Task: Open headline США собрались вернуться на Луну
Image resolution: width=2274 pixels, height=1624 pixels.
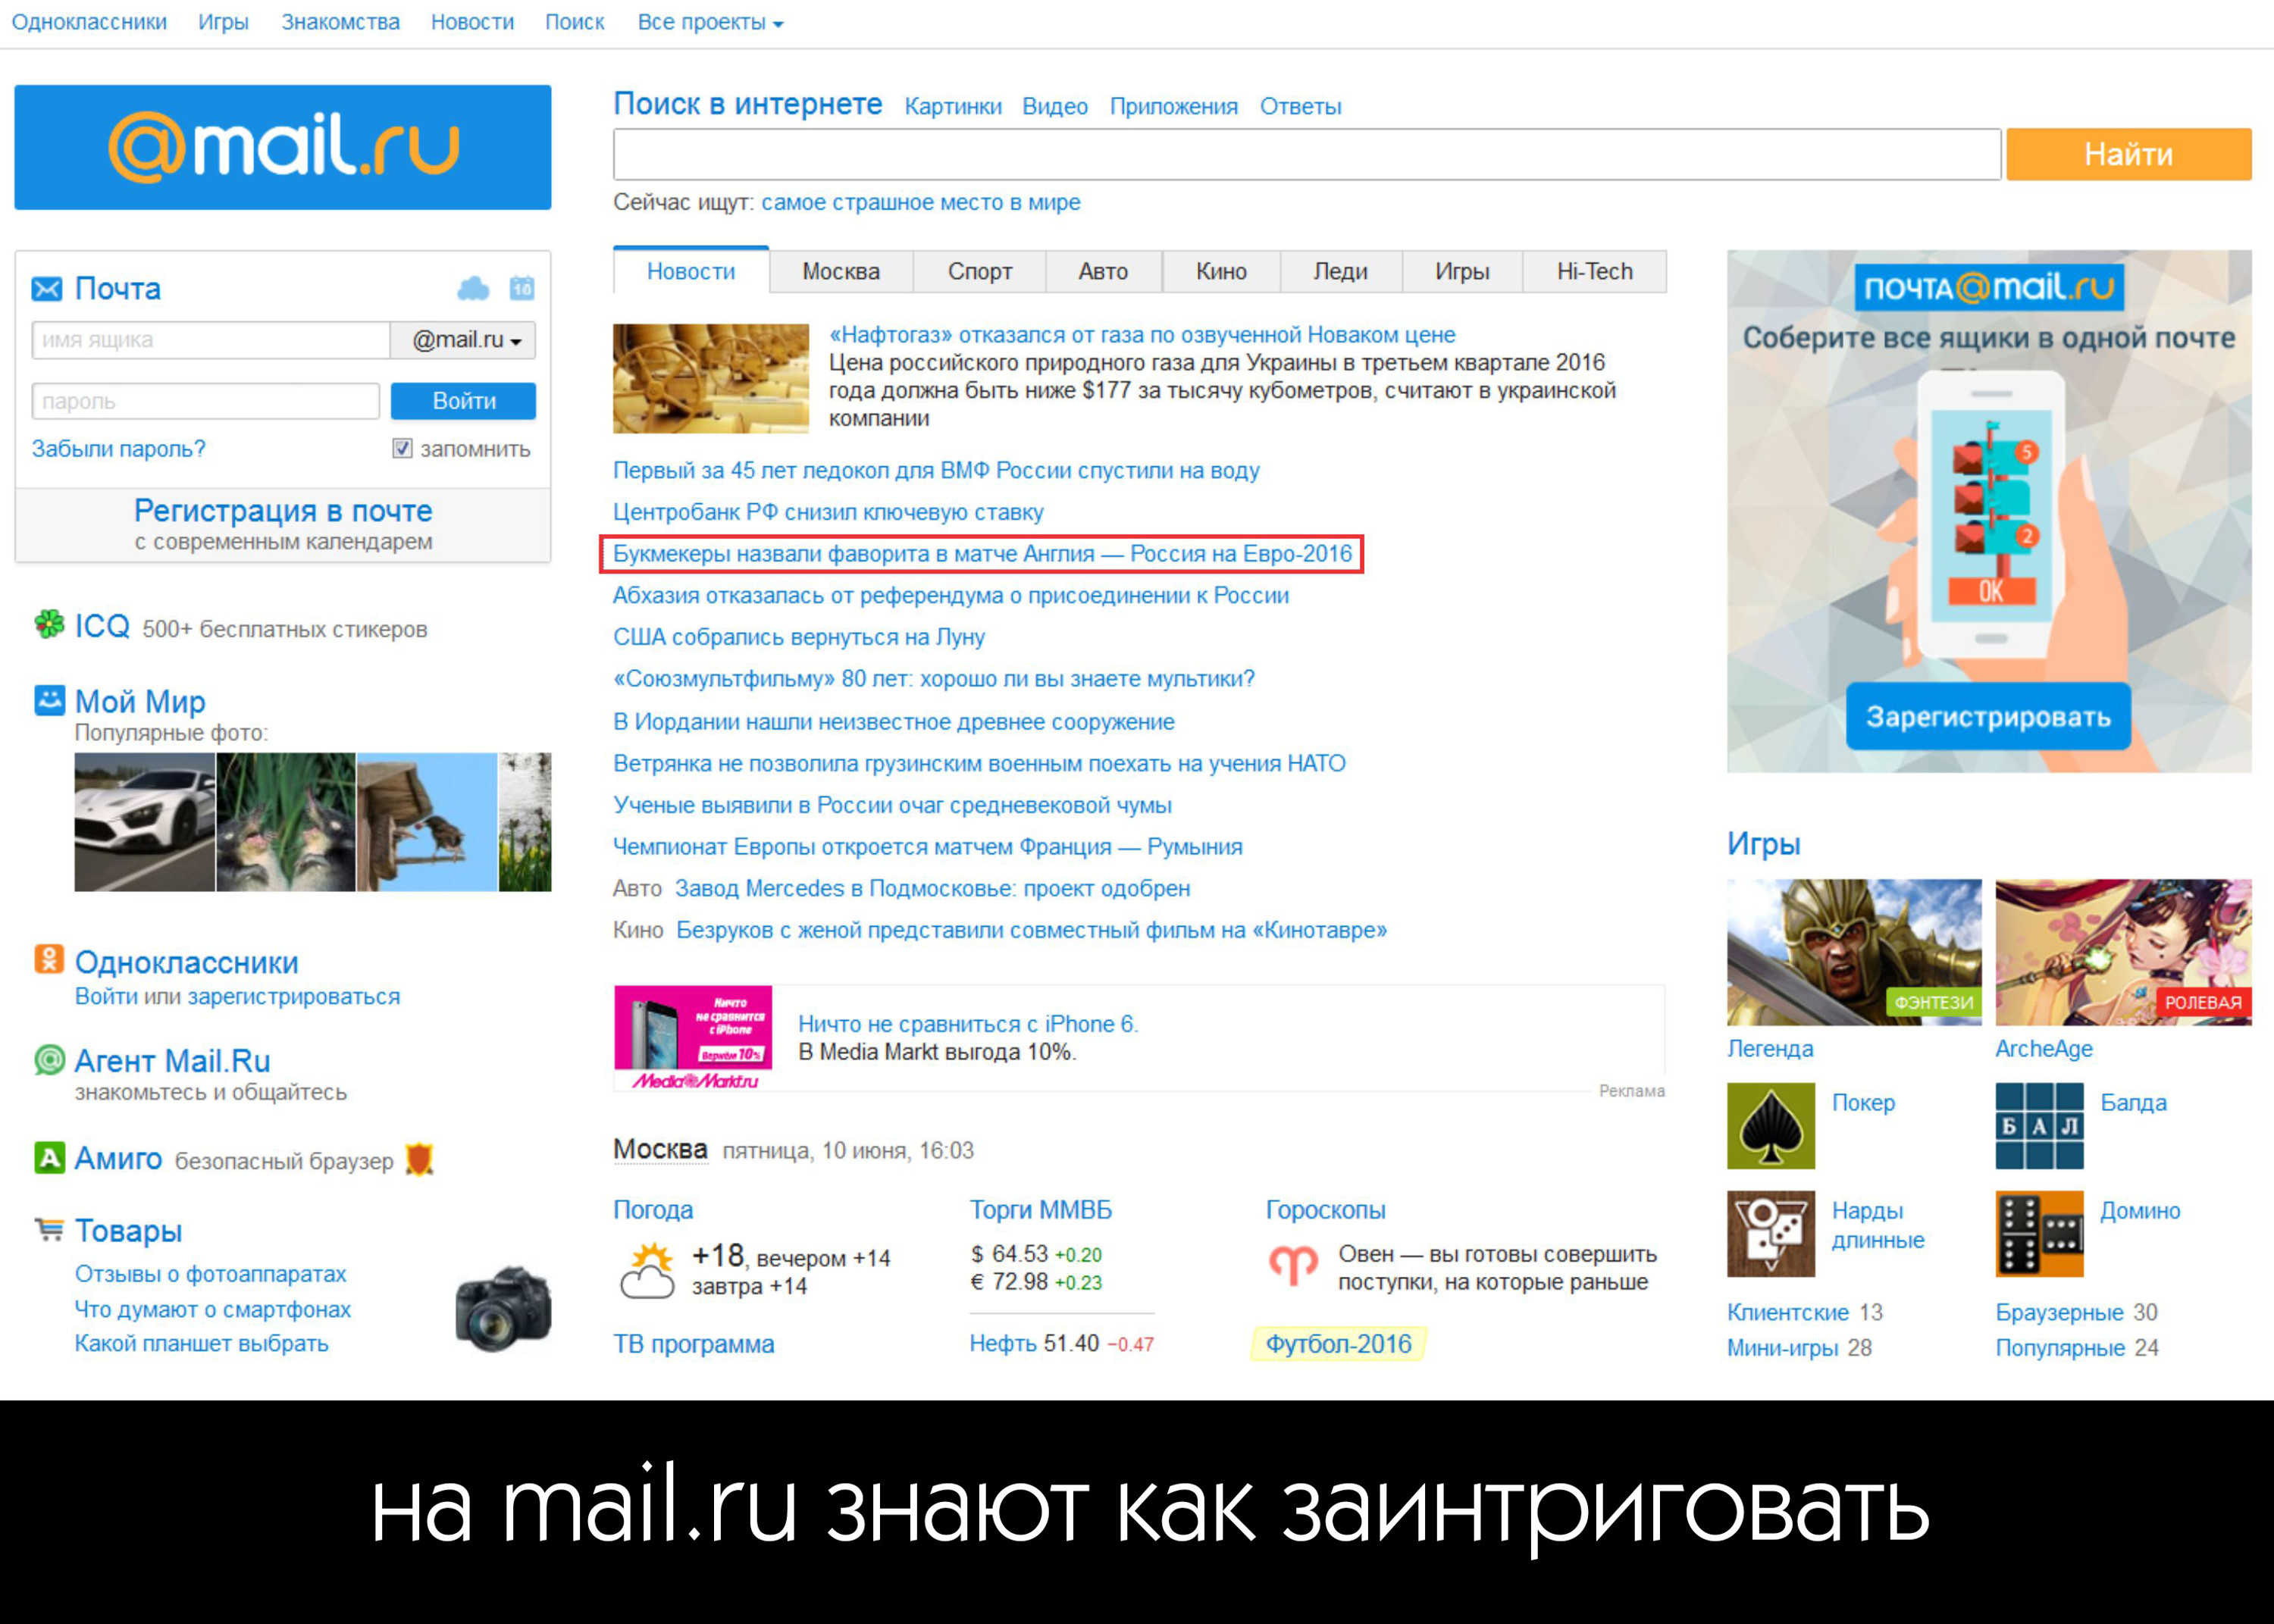Action: coord(799,637)
